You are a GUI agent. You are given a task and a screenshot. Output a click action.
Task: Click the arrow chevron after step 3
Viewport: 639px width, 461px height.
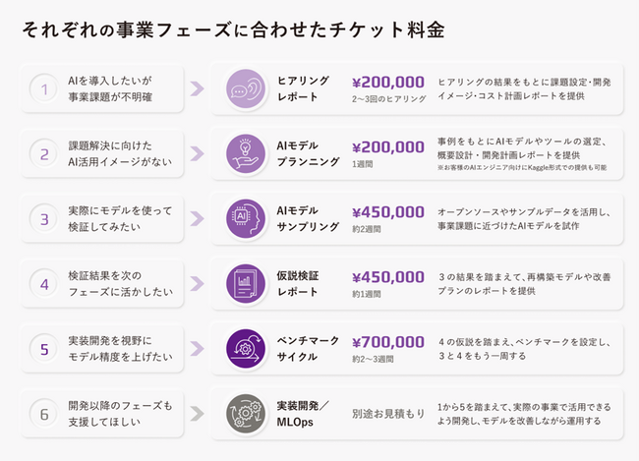point(197,218)
